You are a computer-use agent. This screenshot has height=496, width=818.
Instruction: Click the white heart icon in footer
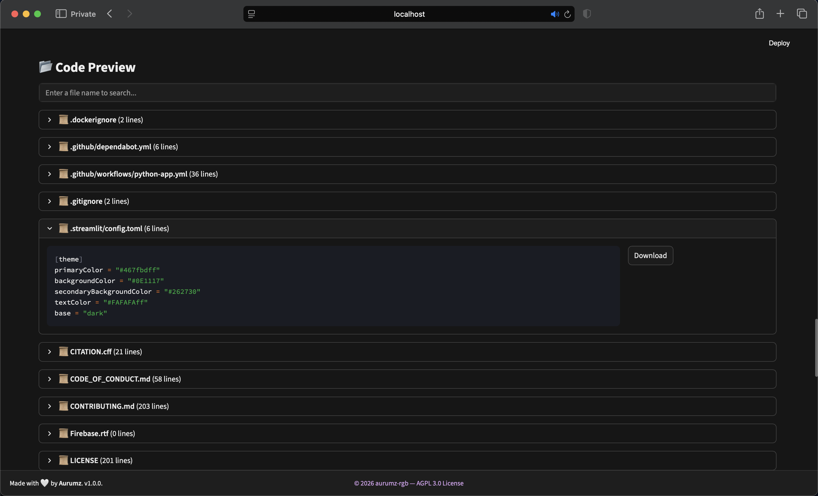coord(45,483)
